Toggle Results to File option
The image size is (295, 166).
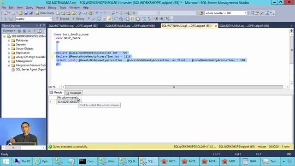pyautogui.click(x=138, y=18)
